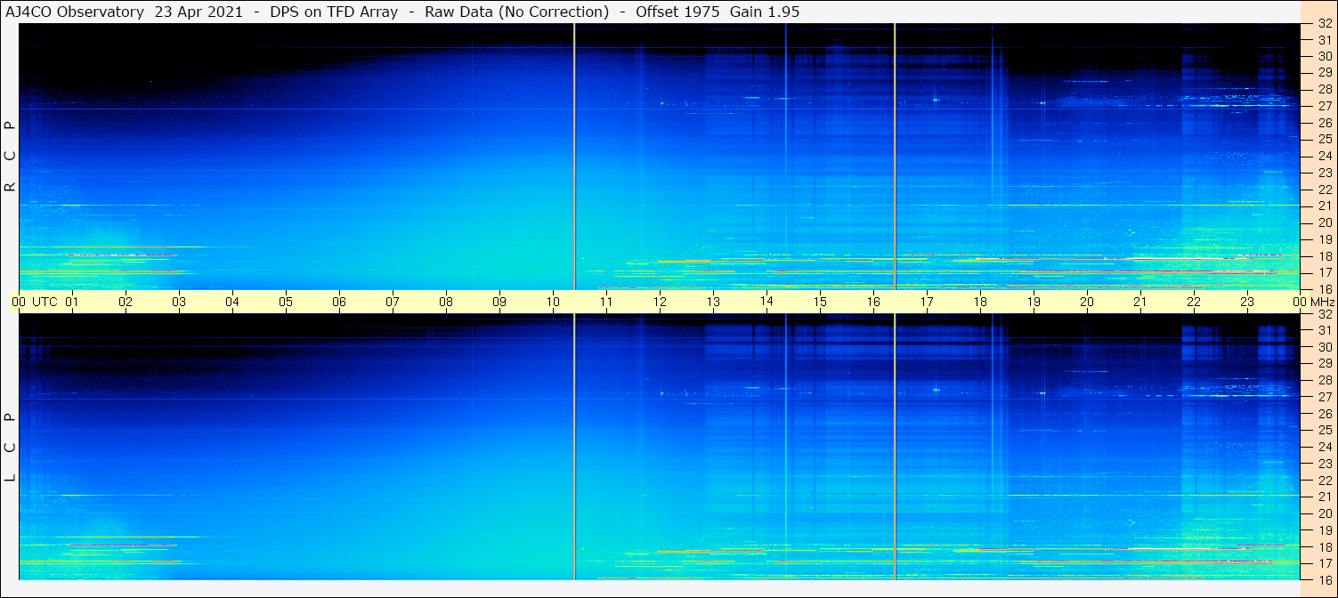Screen dimensions: 1338x598
Task: Click the '06' hour tick label
Action: tap(339, 302)
